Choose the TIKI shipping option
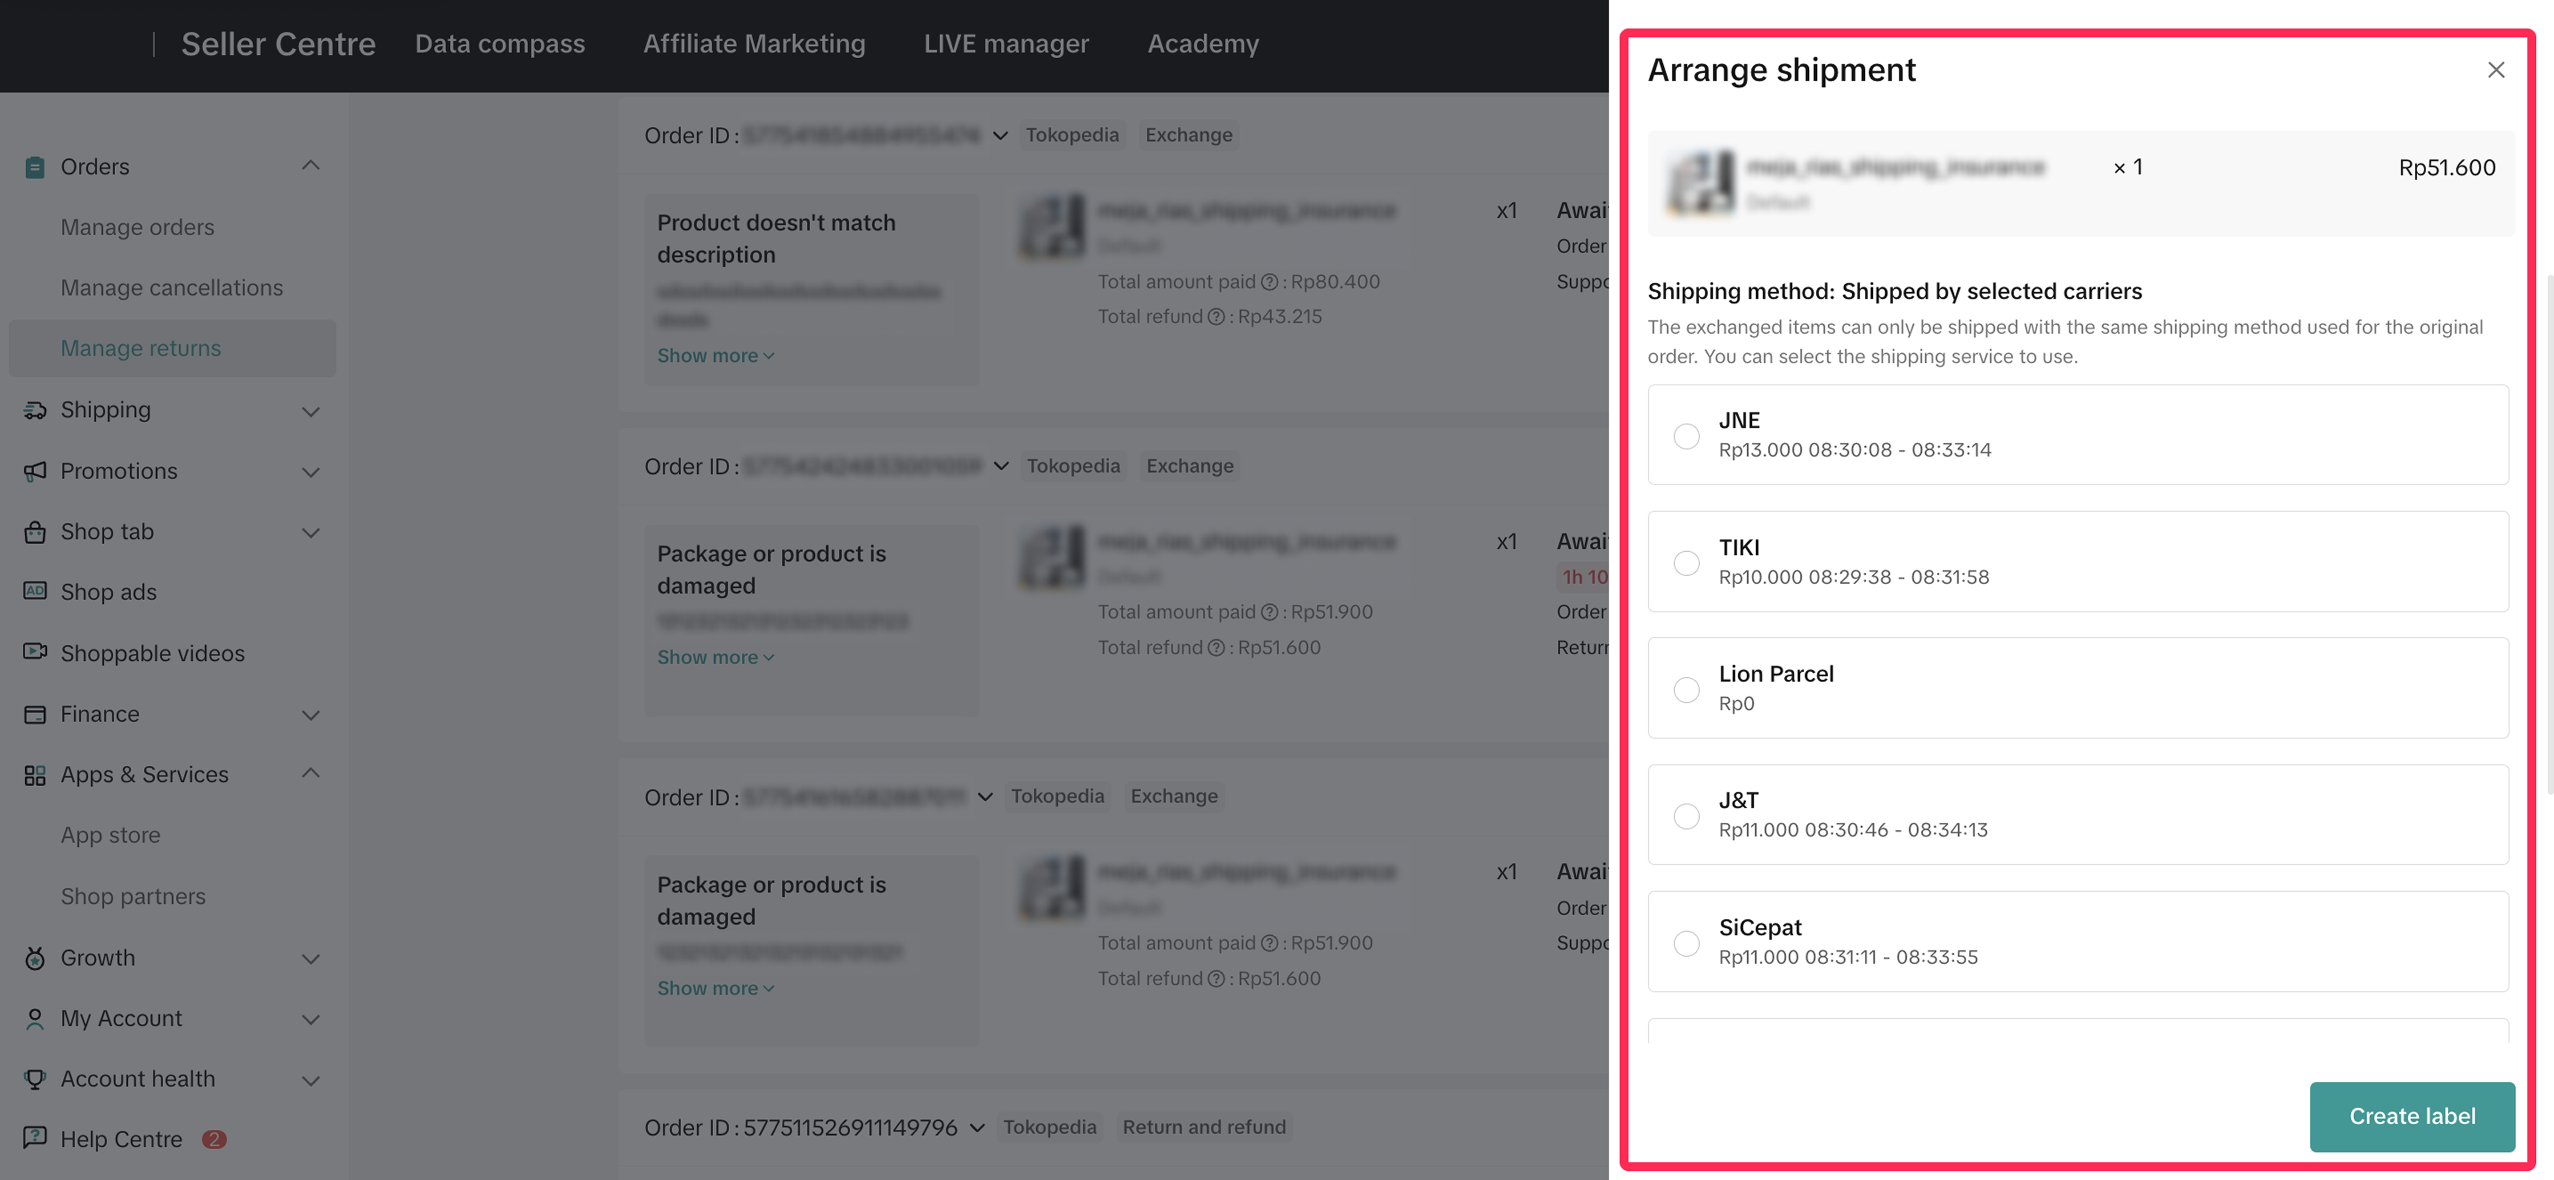 pyautogui.click(x=1685, y=562)
